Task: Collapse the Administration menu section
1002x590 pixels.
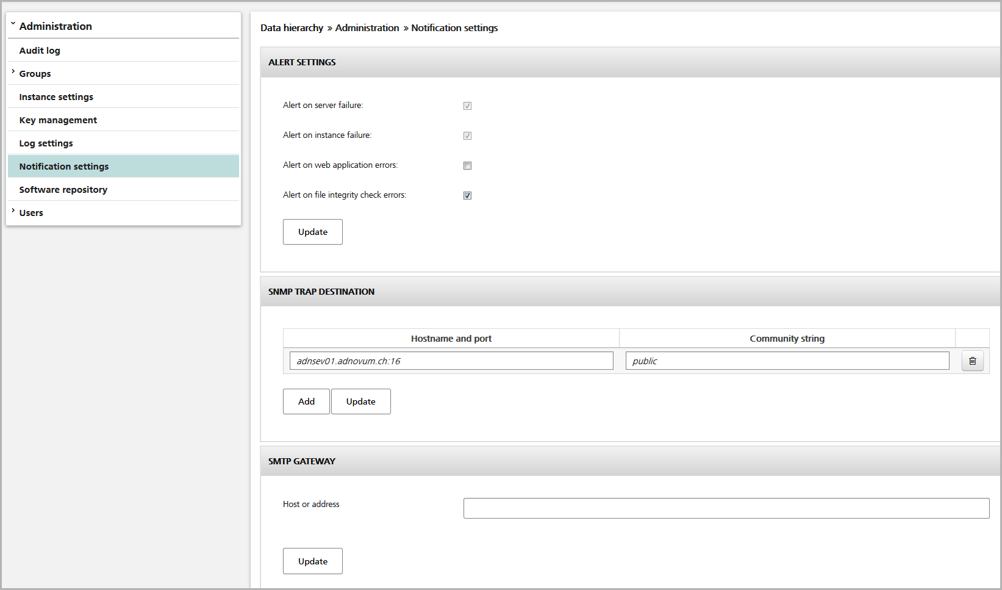Action: 13,24
